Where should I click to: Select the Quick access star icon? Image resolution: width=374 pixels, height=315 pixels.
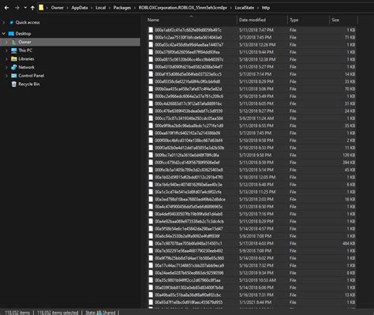(12, 22)
